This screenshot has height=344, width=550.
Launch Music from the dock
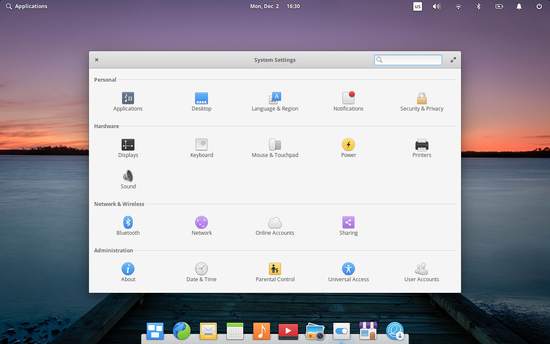pos(262,331)
